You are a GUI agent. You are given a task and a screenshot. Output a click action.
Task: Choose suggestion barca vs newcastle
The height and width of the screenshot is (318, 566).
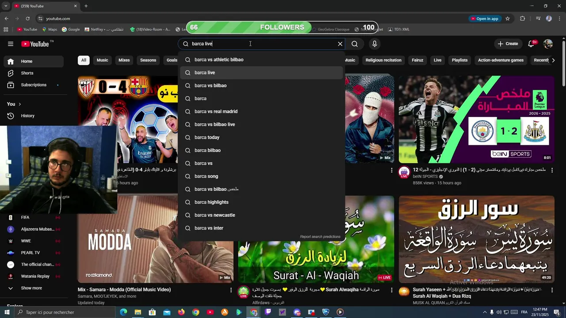click(261, 215)
